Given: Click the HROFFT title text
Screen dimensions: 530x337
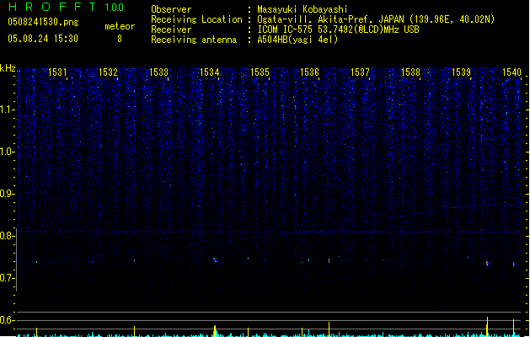Looking at the screenshot, I should coord(51,7).
